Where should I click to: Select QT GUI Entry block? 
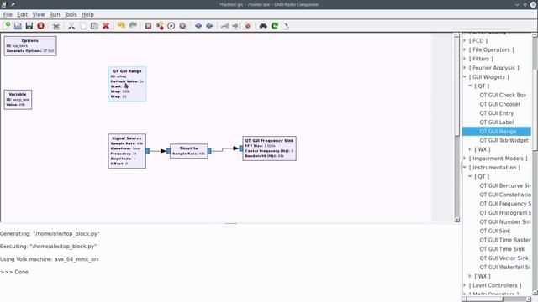pos(497,113)
